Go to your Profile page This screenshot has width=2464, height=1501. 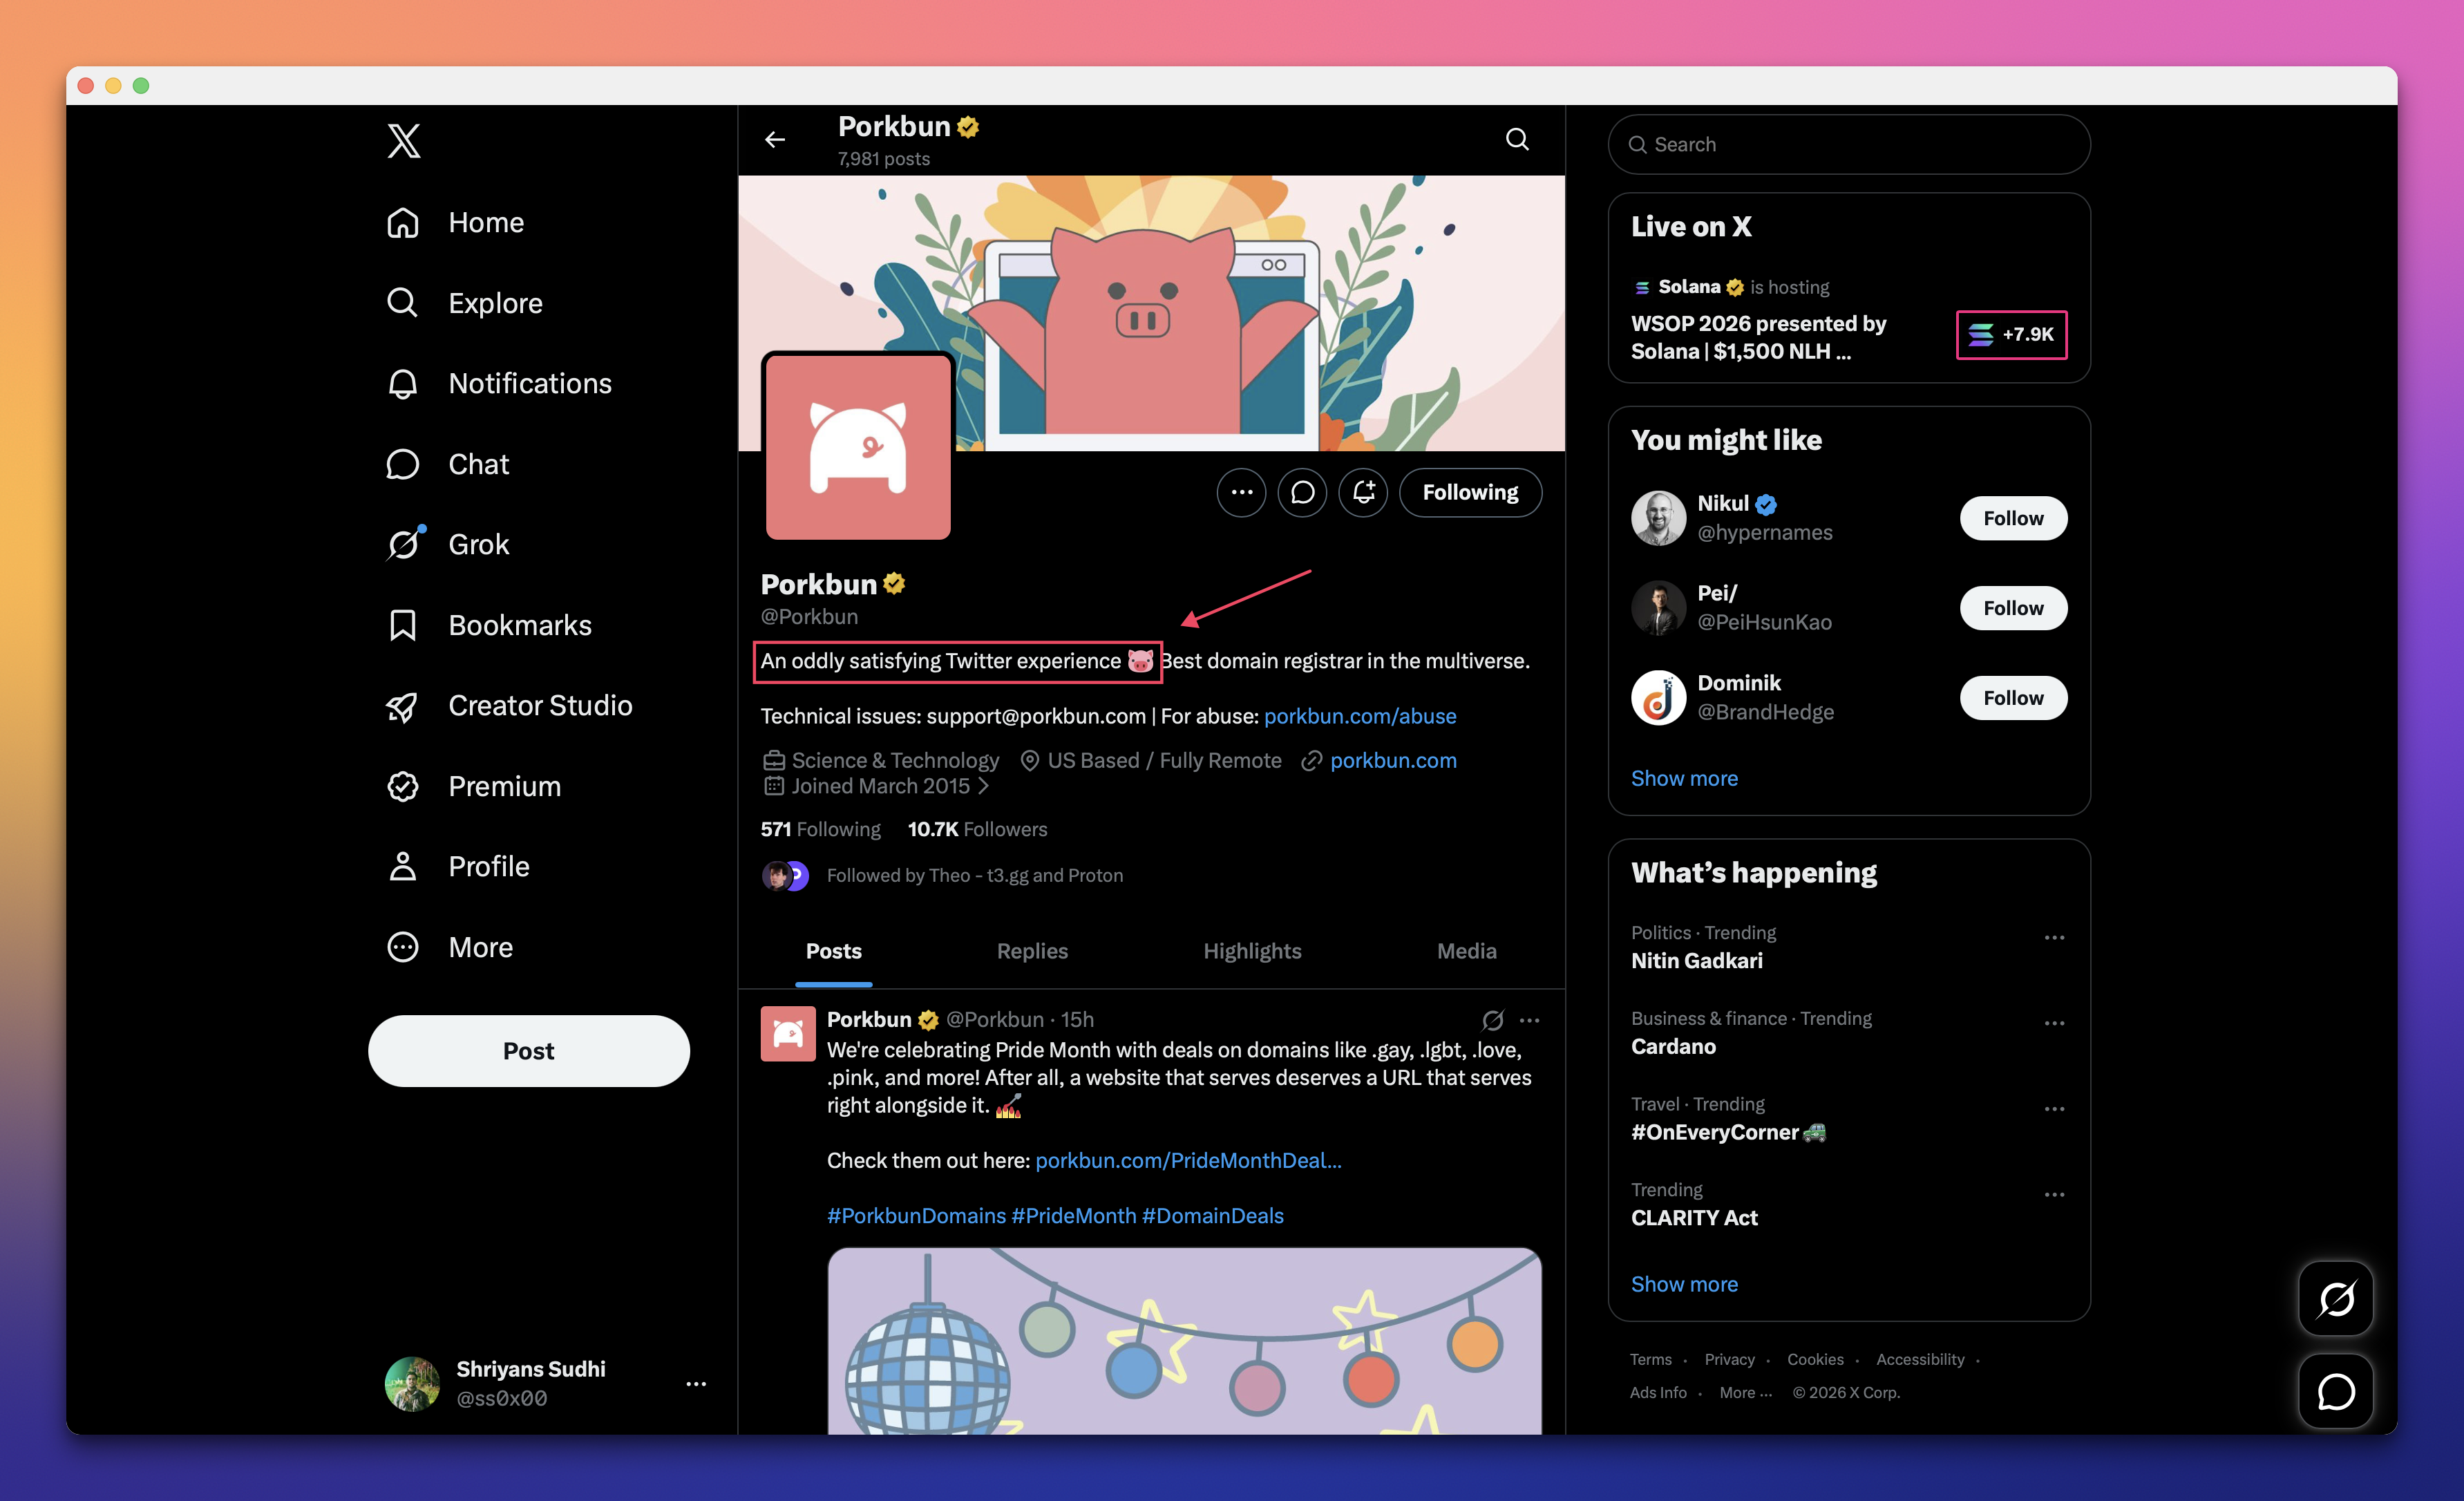point(458,866)
